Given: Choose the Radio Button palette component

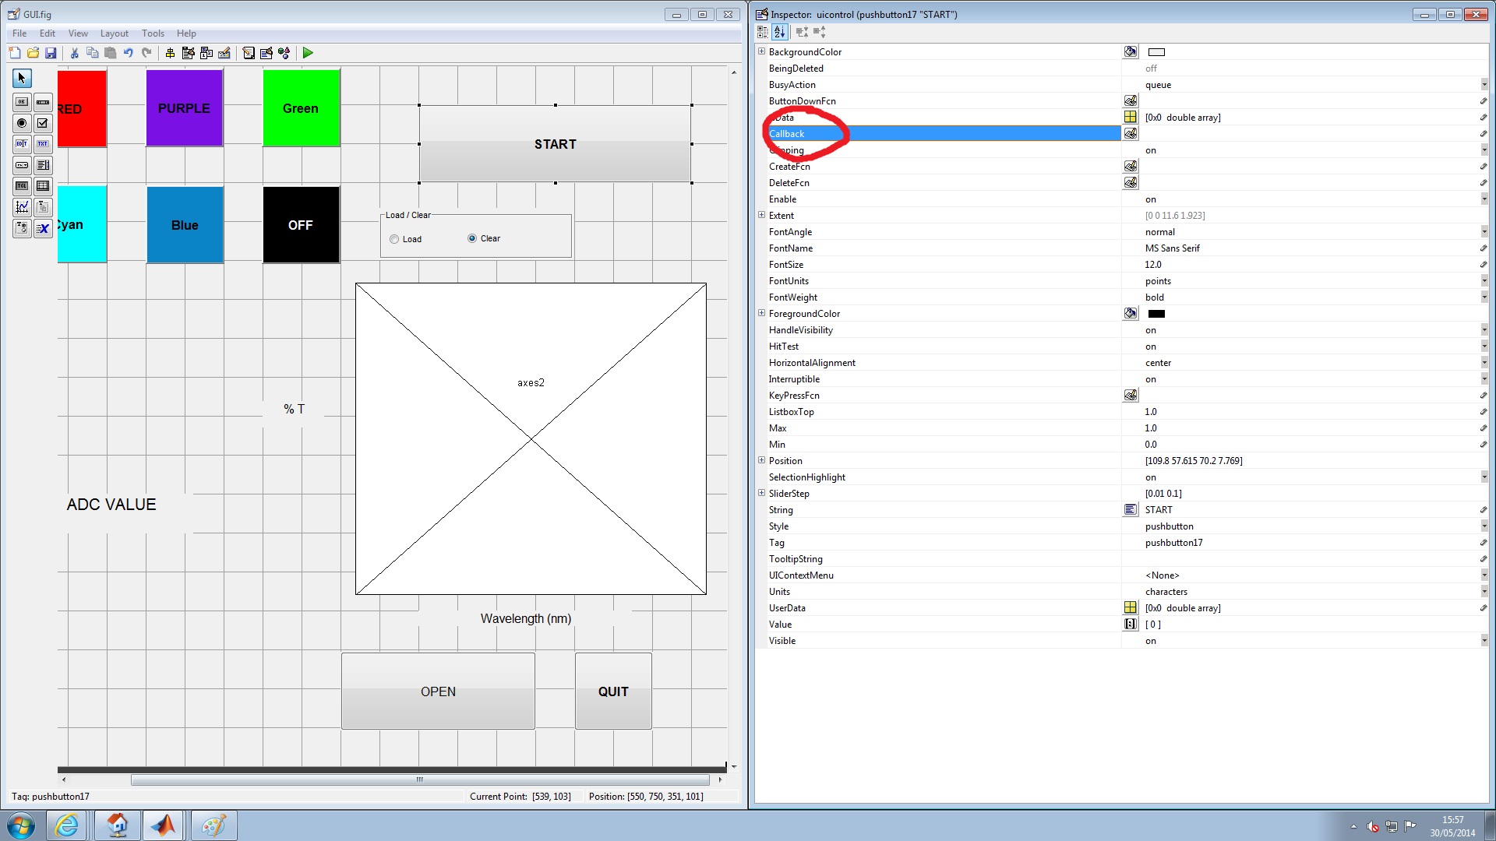Looking at the screenshot, I should [22, 123].
